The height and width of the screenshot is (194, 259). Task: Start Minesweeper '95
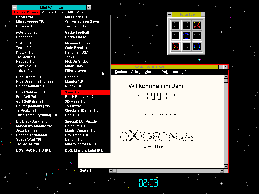(30, 22)
